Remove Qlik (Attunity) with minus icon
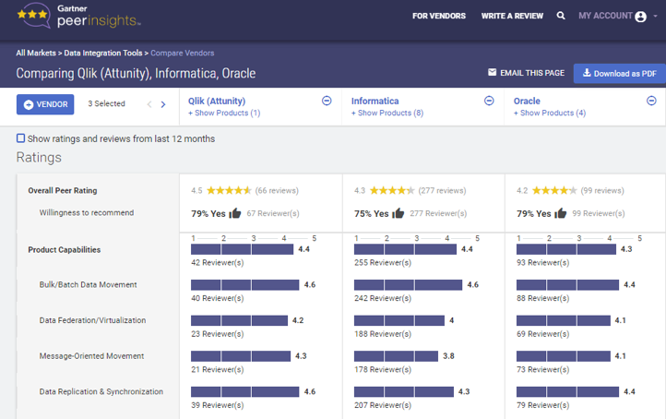Screen dimensions: 666x419 click(327, 101)
